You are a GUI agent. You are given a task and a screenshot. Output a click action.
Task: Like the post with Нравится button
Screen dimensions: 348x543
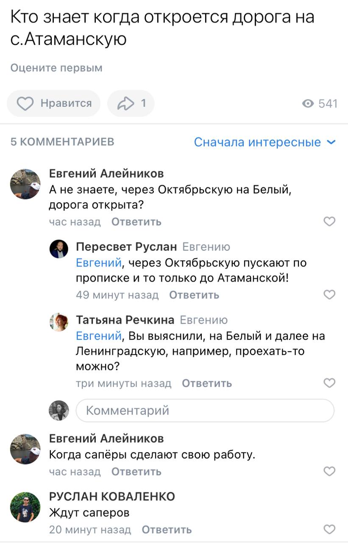[54, 104]
